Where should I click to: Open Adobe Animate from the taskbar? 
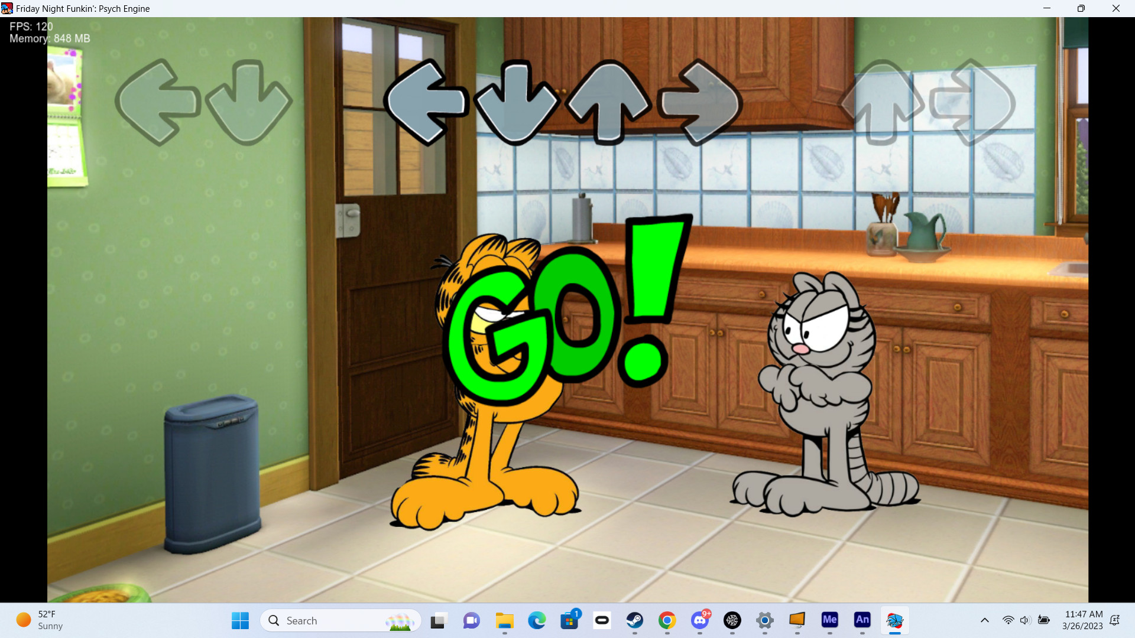coord(862,620)
